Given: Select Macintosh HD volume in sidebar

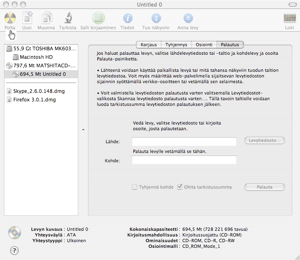Looking at the screenshot, I should point(36,57).
